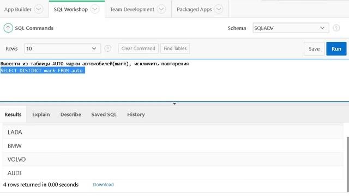Viewport: 349px width, 196px height.
Task: Click the Download results link
Action: (x=103, y=185)
